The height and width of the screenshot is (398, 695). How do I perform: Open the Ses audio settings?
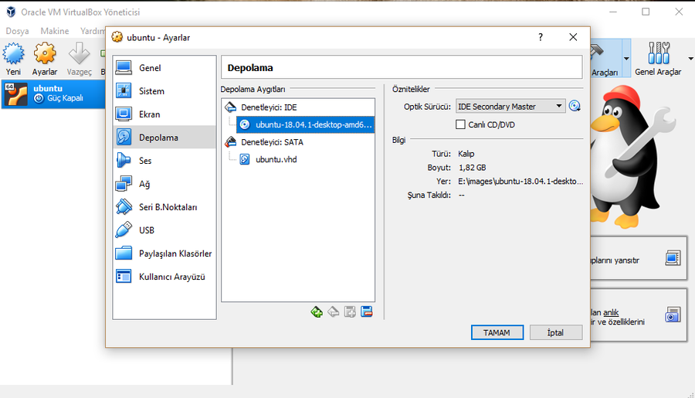click(x=145, y=161)
